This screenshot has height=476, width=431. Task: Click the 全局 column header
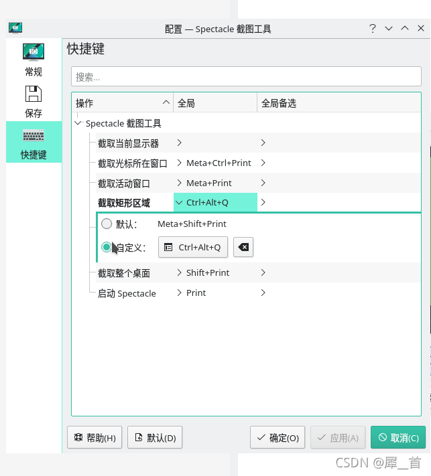(x=215, y=102)
